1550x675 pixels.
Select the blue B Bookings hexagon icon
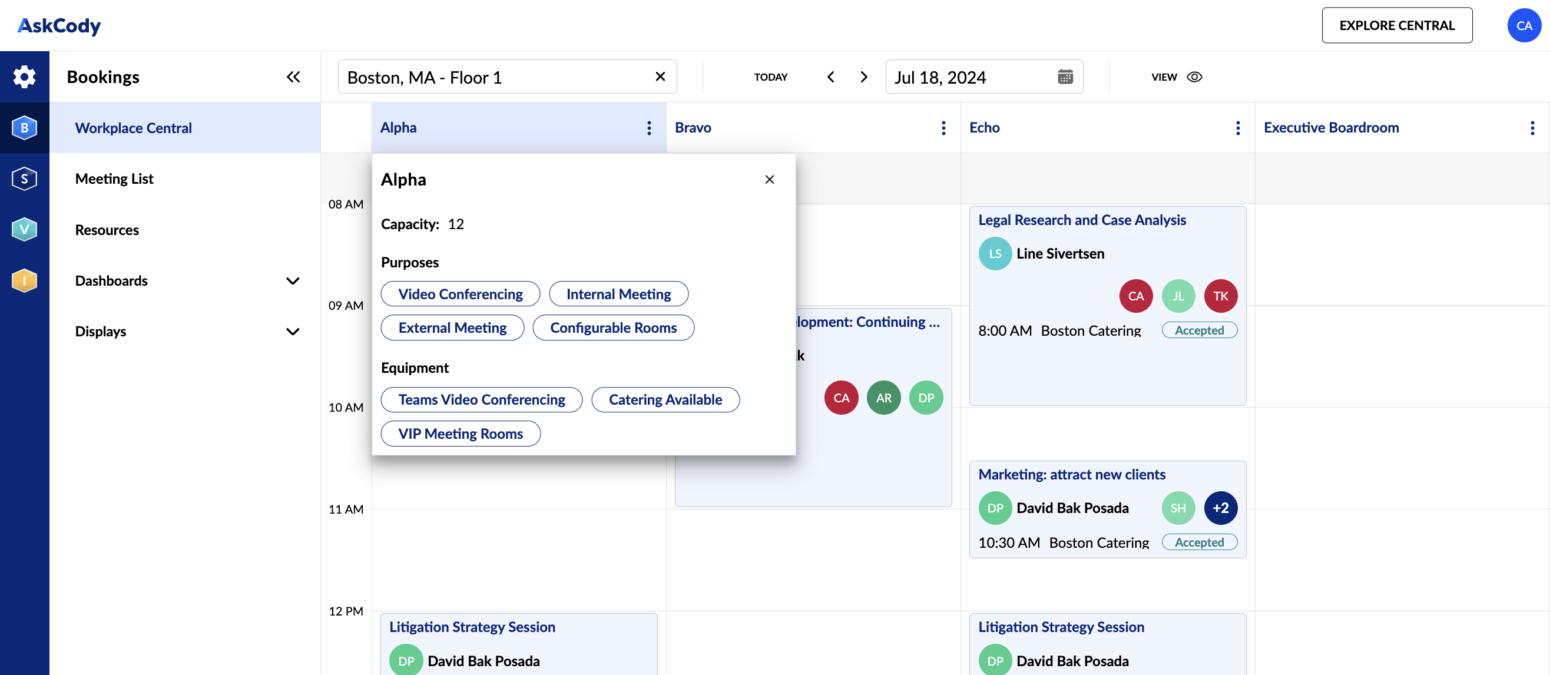pyautogui.click(x=24, y=128)
